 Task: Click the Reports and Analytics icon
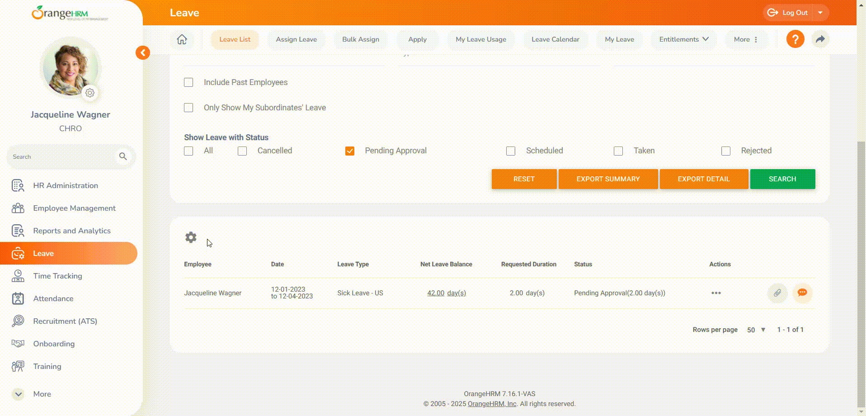point(18,231)
